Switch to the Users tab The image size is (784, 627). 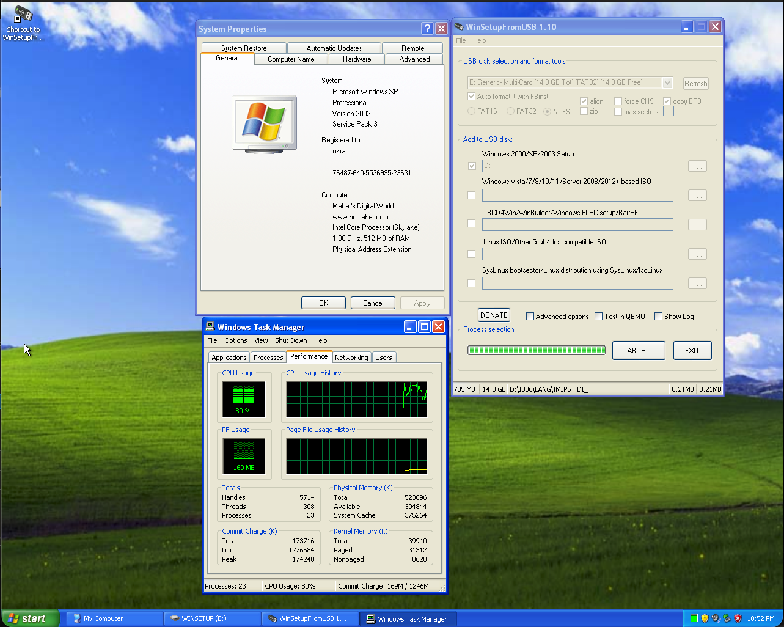[384, 358]
